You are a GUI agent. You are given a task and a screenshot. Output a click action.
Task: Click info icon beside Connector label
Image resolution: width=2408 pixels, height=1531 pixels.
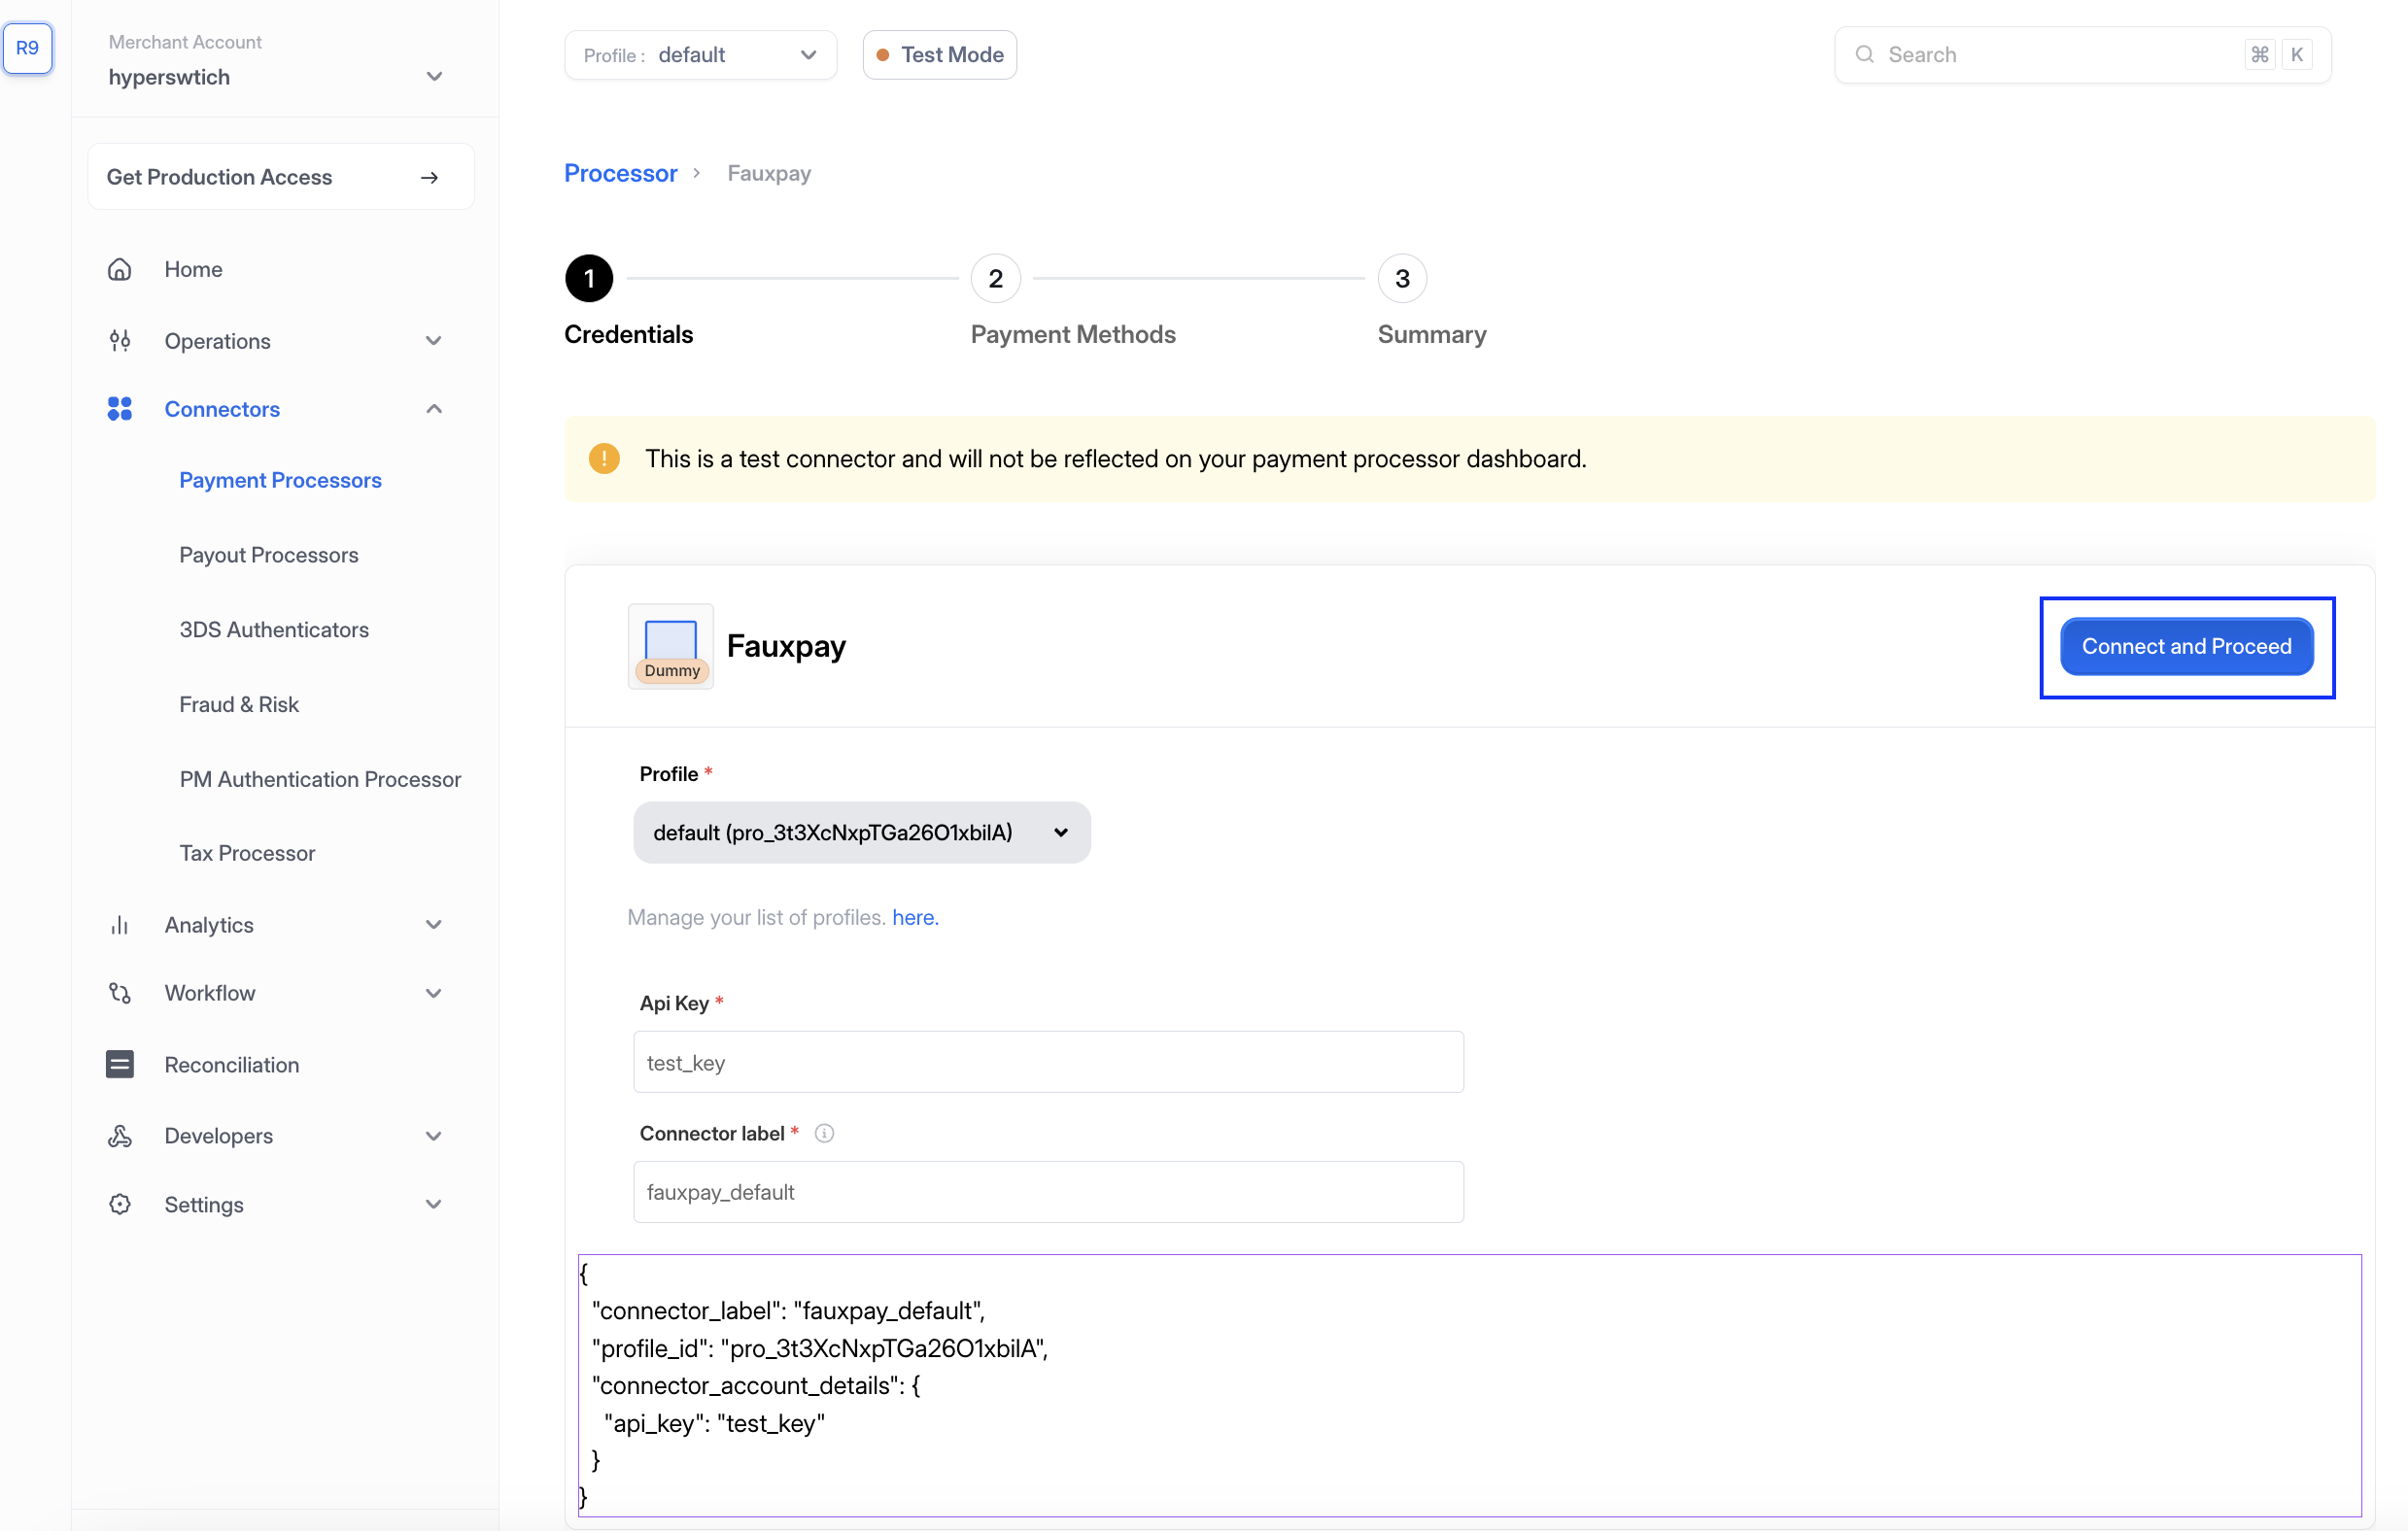[824, 1133]
